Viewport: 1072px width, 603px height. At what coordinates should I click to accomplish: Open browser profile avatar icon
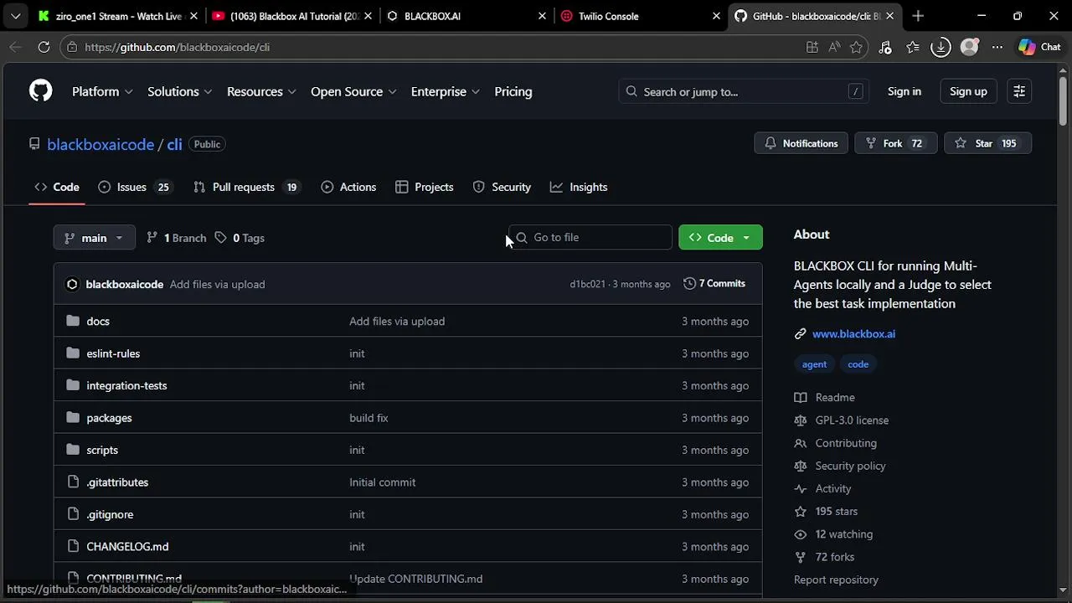969,48
